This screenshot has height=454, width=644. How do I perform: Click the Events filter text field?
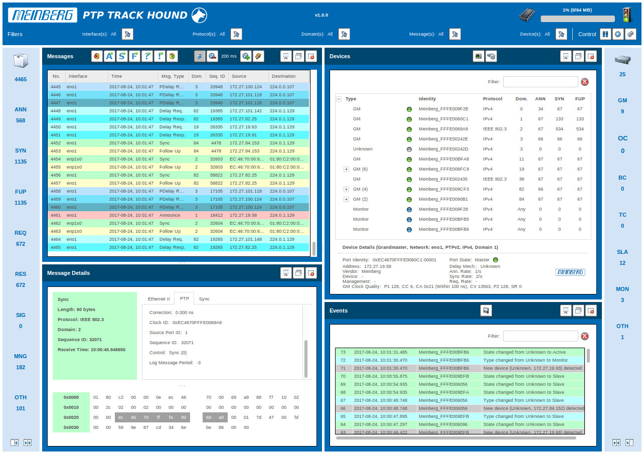(540, 336)
